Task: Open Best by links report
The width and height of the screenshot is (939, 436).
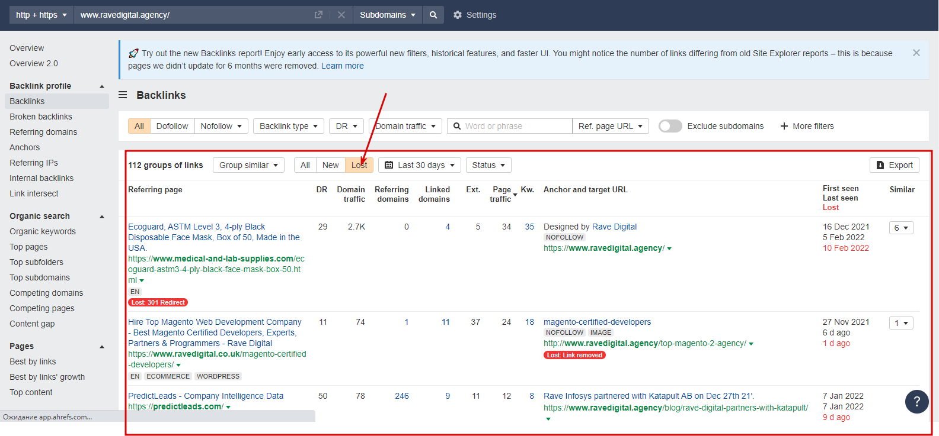Action: pos(33,361)
